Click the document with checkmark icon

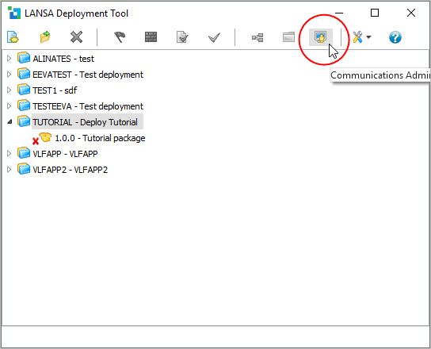point(182,37)
